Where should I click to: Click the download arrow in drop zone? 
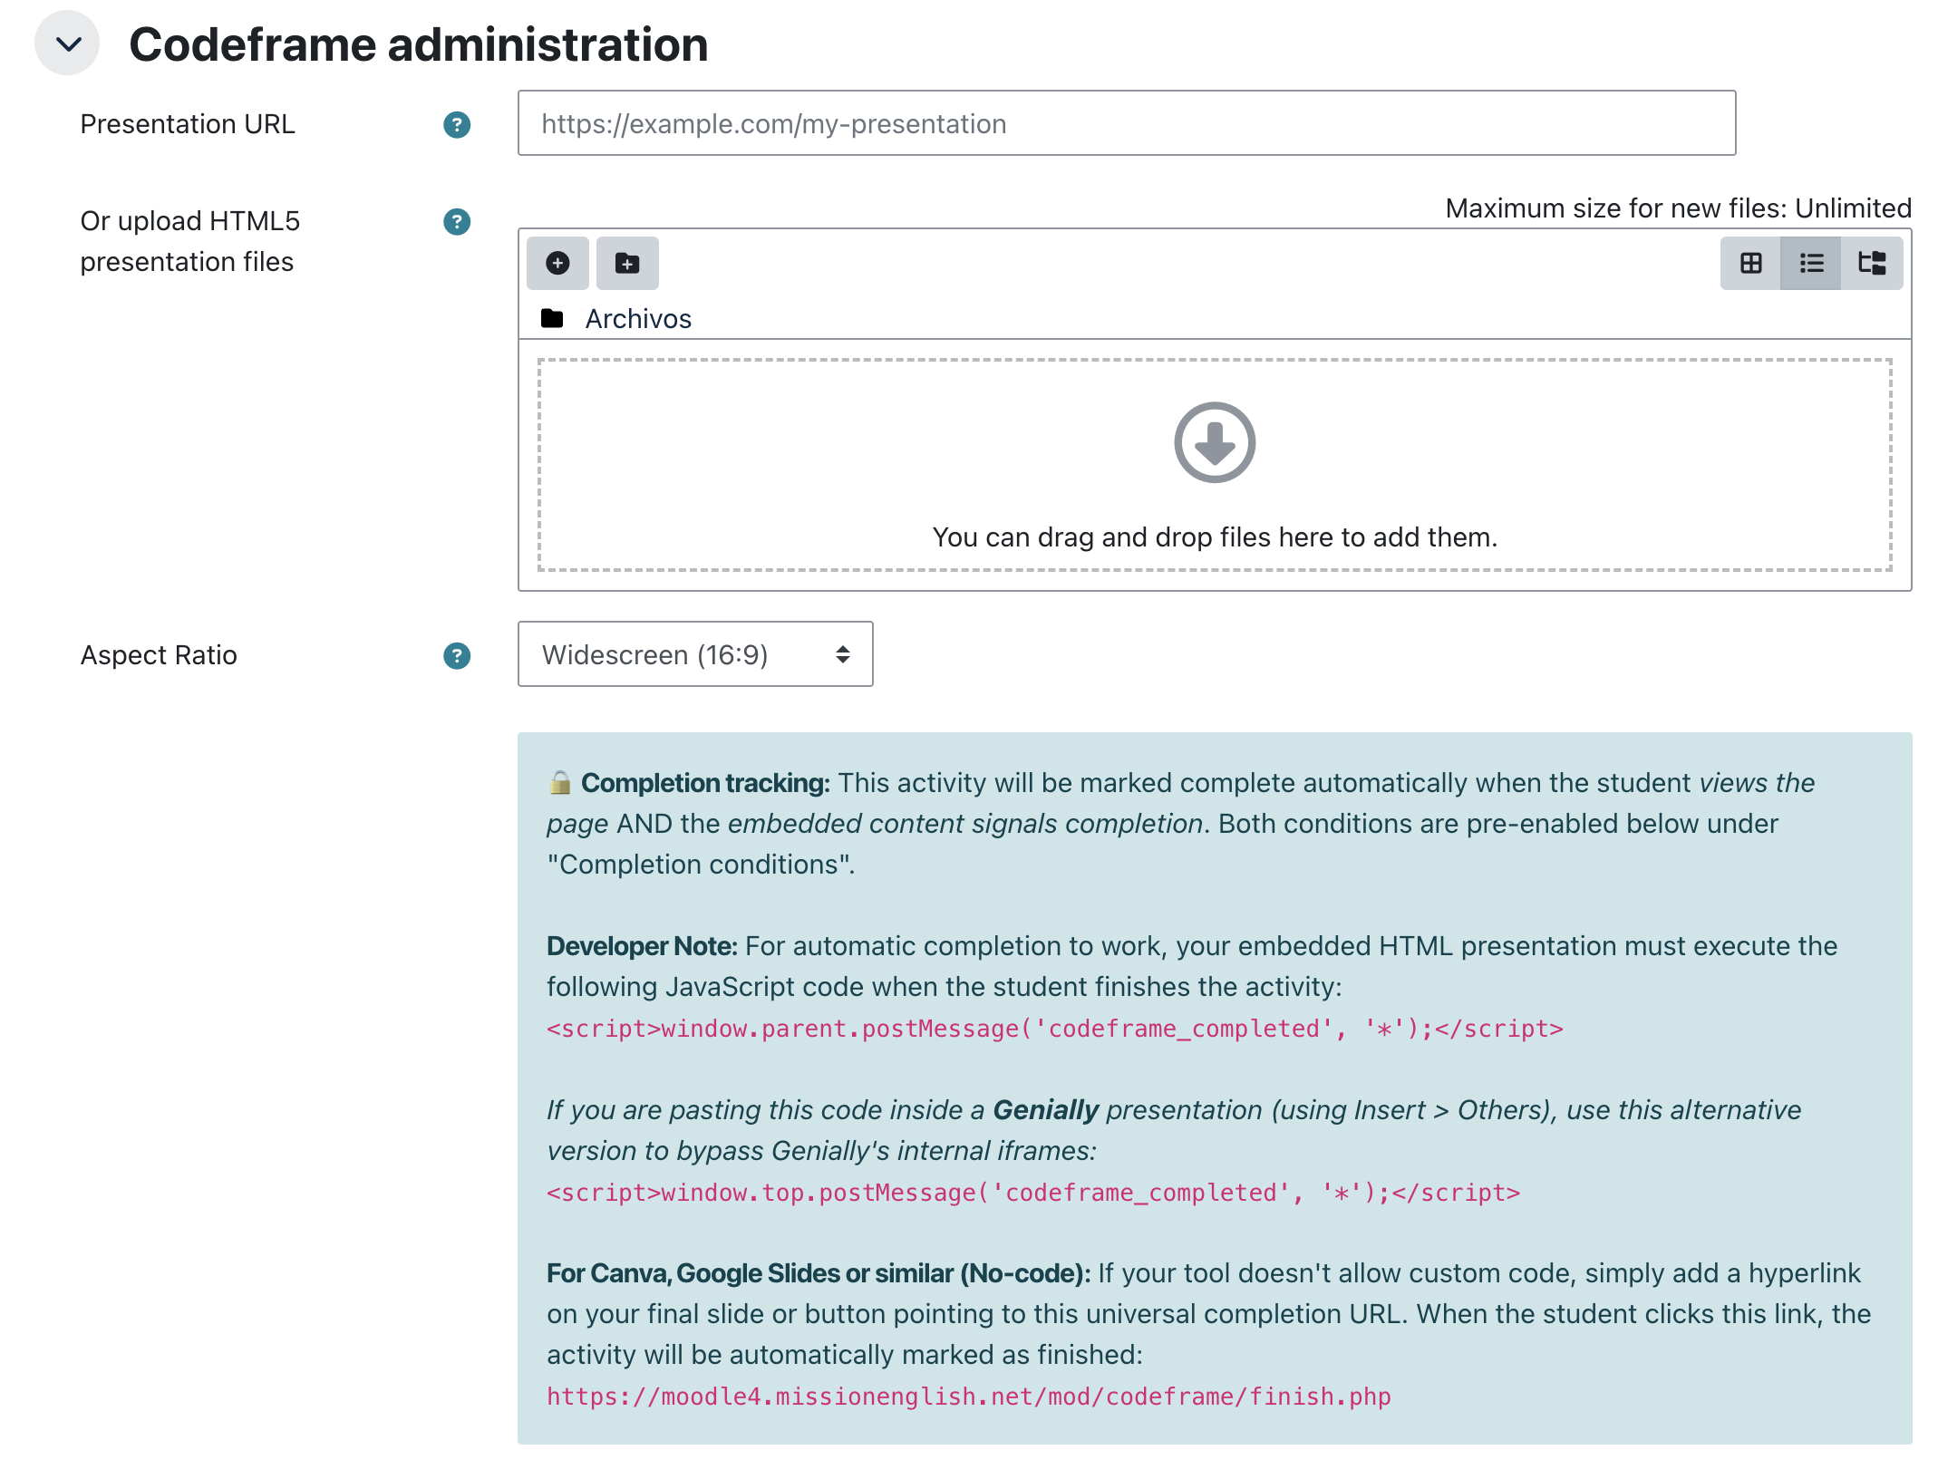(x=1215, y=442)
